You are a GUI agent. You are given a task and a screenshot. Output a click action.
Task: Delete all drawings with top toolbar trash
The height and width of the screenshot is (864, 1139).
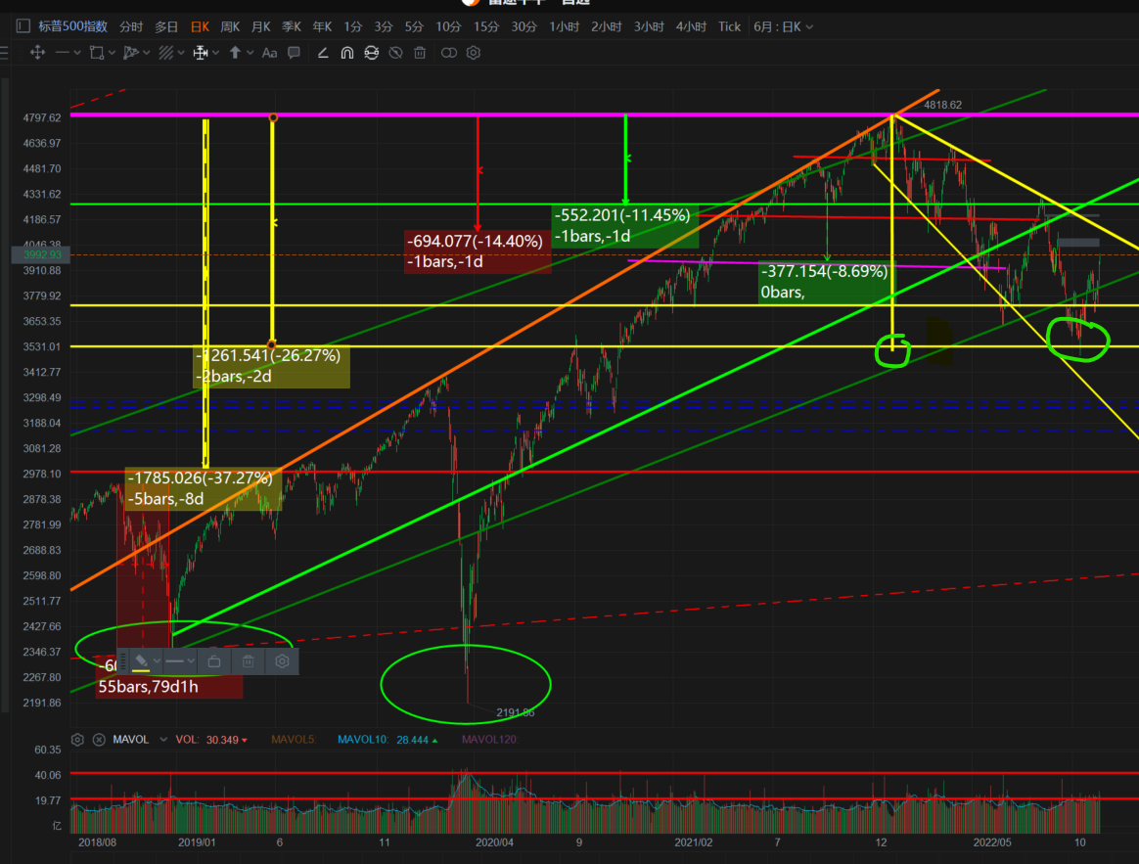420,53
